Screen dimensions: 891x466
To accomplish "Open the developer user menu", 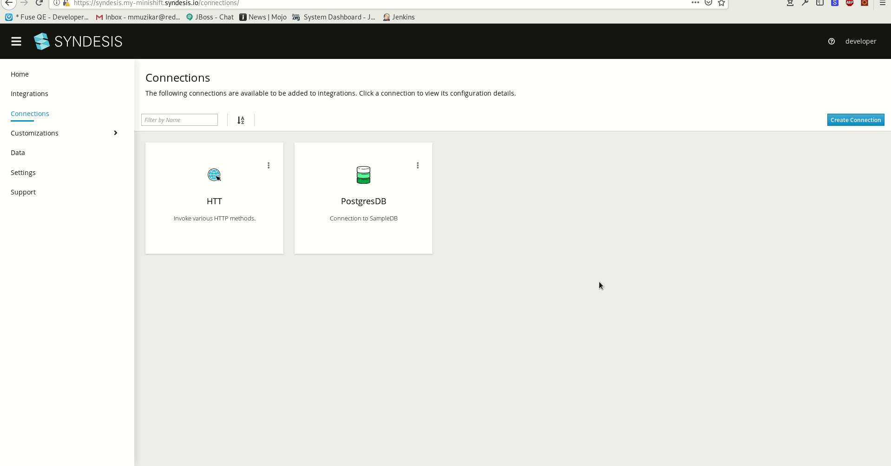I will (x=861, y=41).
